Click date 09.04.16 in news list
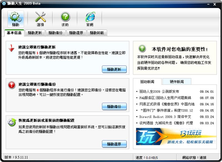Screen dimensions: 222x162 click(207, 104)
